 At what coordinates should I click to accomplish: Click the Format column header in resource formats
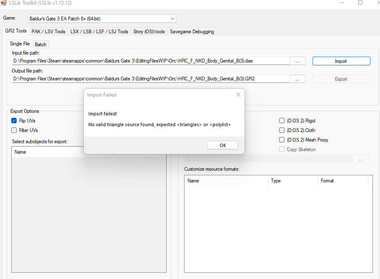pyautogui.click(x=343, y=181)
